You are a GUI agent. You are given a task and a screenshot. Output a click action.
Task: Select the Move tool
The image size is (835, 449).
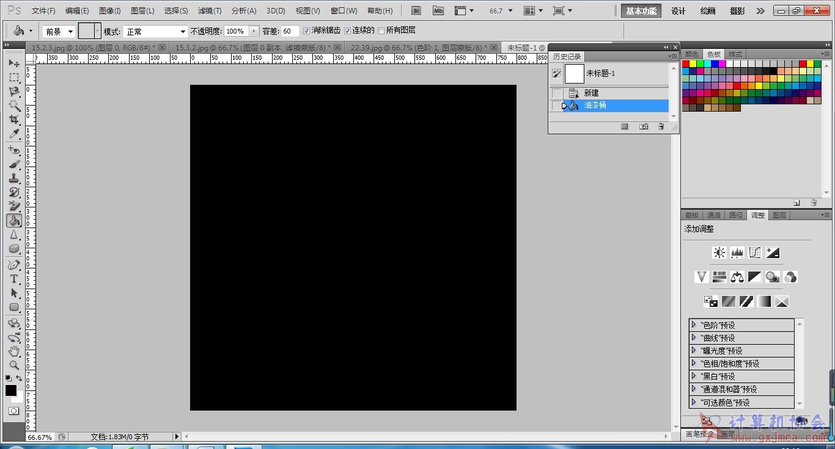[14, 63]
